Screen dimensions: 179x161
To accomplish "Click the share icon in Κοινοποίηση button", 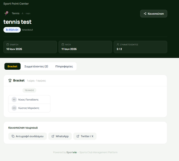I will [x=145, y=14].
